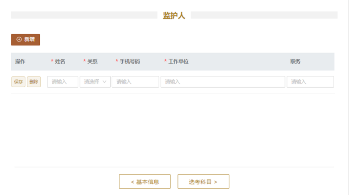The height and width of the screenshot is (195, 349).
Task: Click the plus icon in 新增 button
Action: (x=19, y=40)
